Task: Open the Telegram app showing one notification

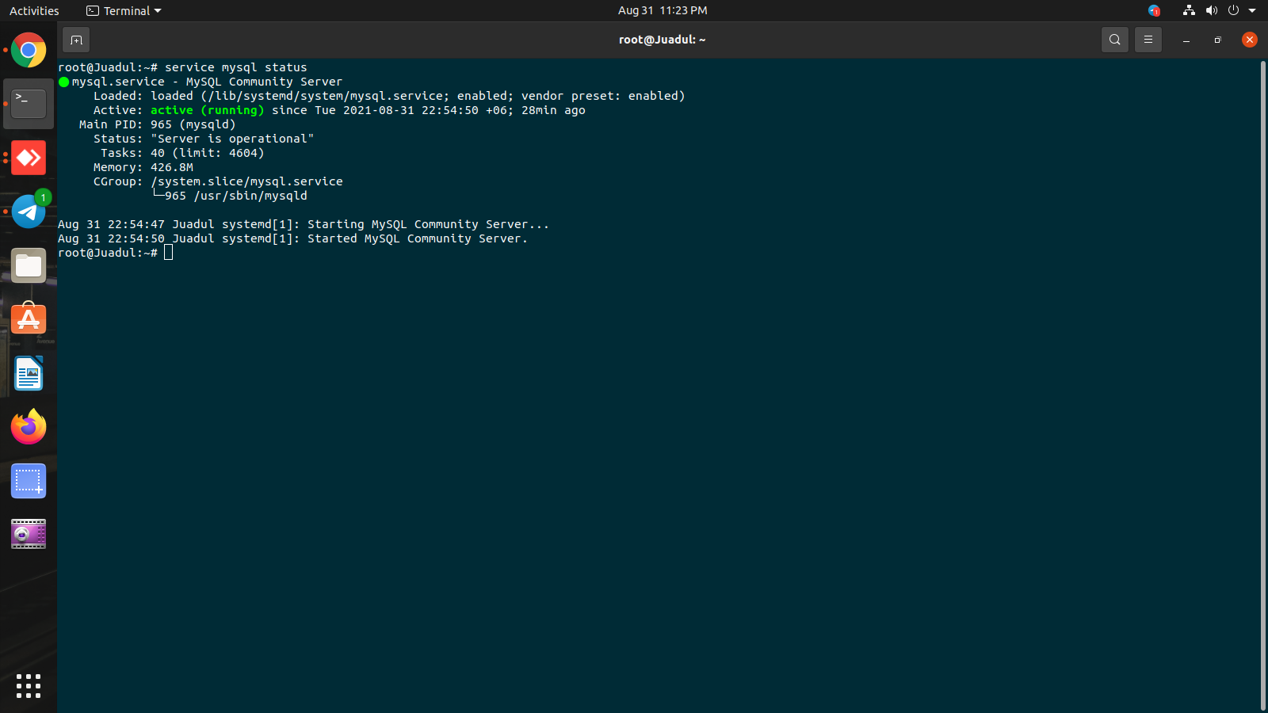Action: point(29,212)
